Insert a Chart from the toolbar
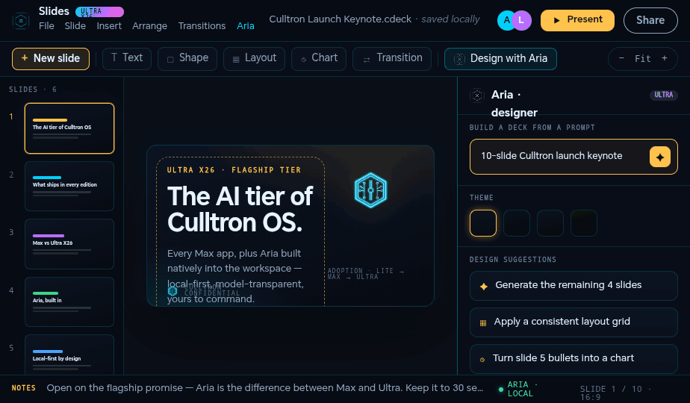Screen dimensions: 690x403 click(319, 58)
